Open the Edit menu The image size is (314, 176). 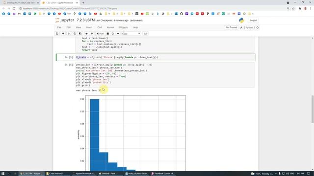click(69, 27)
